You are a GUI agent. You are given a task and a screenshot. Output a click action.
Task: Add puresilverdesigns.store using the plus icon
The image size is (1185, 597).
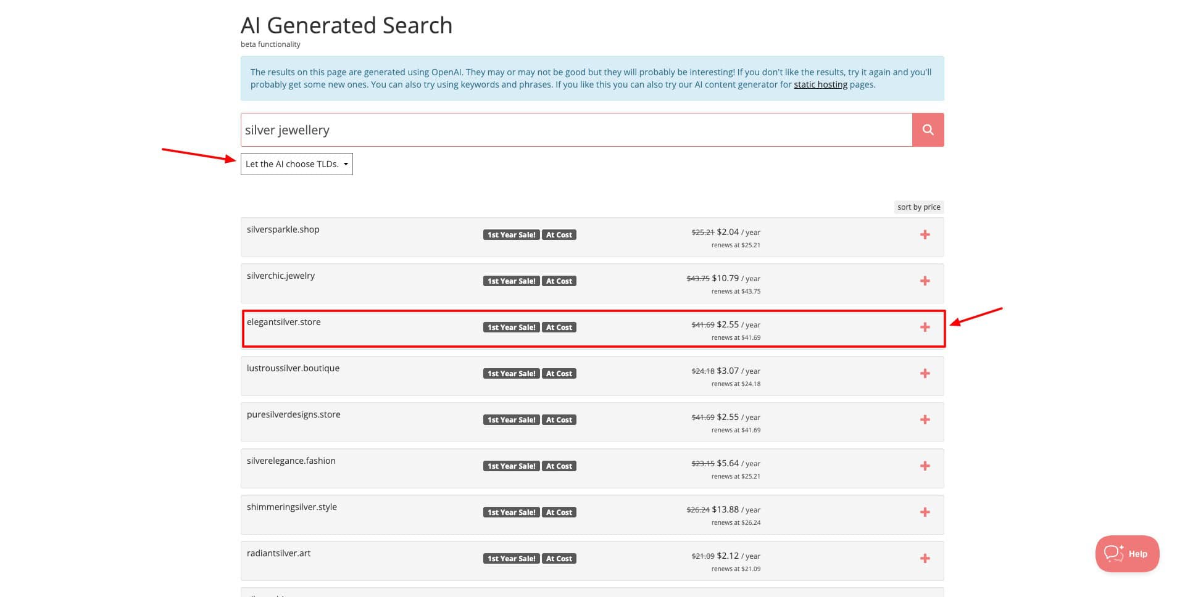(925, 419)
